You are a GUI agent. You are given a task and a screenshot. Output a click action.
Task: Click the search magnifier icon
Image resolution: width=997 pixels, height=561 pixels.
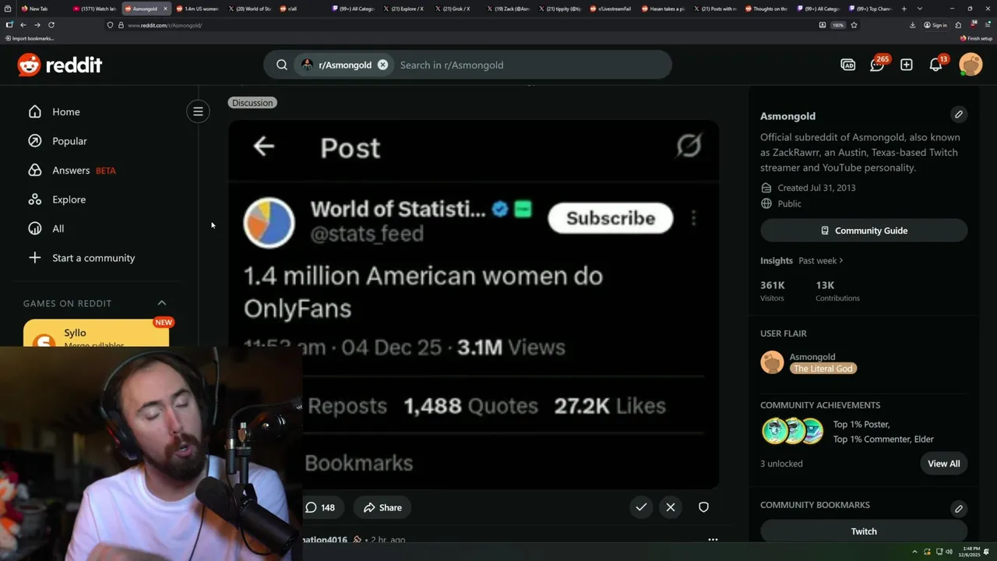click(282, 65)
